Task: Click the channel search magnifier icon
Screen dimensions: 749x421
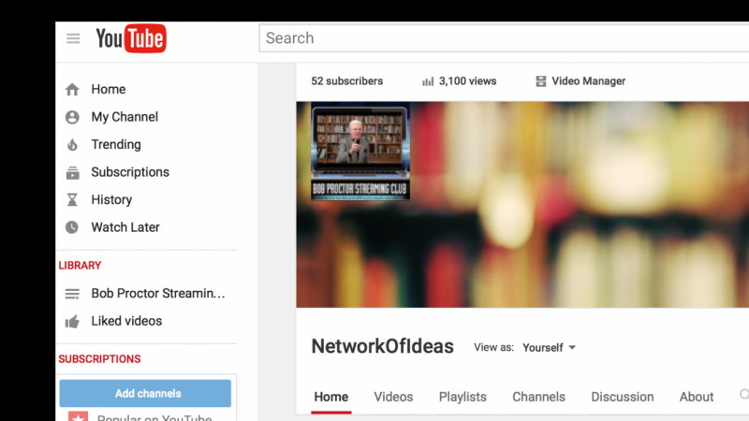Action: pos(744,394)
